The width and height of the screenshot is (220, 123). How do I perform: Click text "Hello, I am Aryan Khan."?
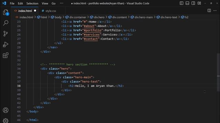[x=95, y=86]
